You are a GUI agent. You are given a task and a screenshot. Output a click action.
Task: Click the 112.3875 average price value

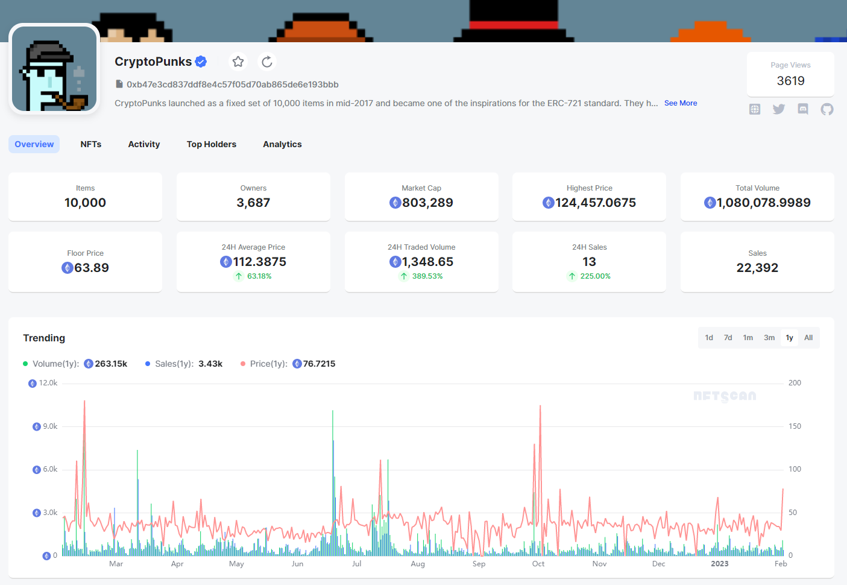pos(260,262)
